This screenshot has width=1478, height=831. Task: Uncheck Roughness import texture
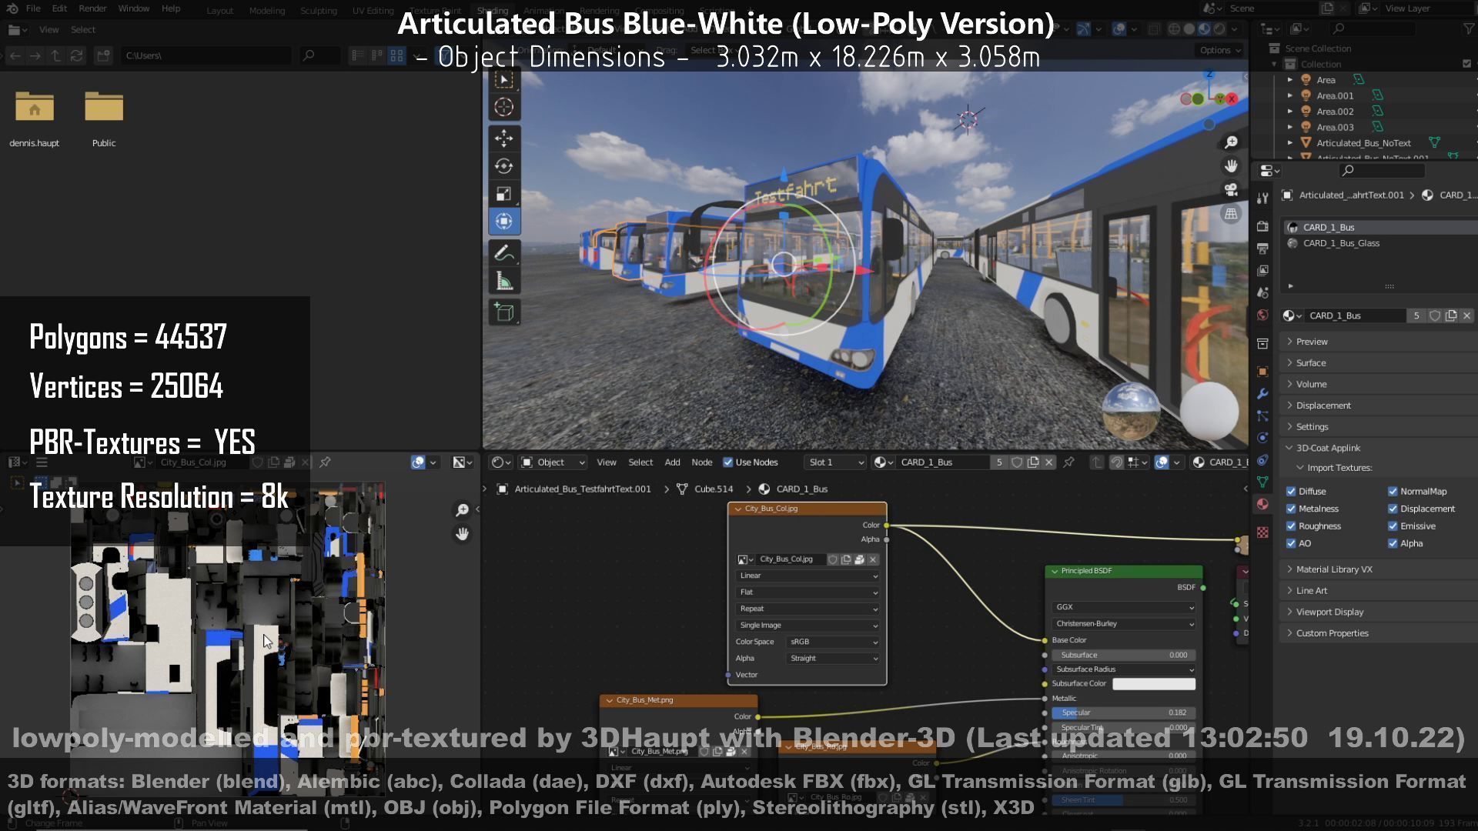[1291, 526]
